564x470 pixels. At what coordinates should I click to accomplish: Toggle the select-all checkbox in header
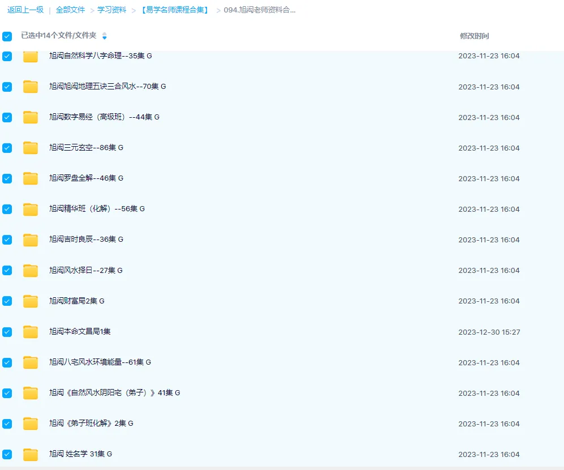7,36
